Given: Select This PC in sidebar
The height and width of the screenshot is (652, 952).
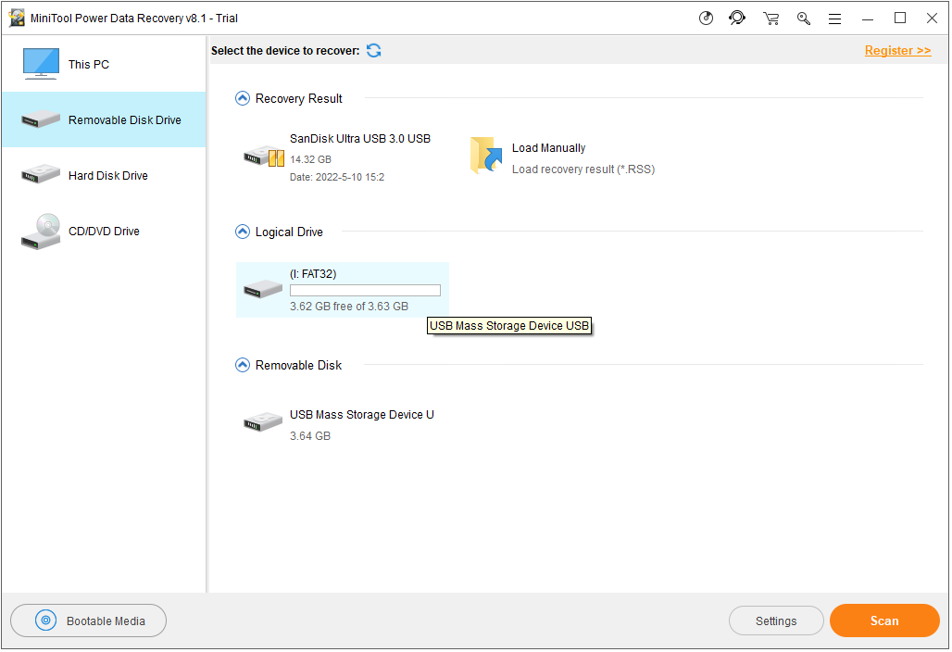Looking at the screenshot, I should 104,64.
